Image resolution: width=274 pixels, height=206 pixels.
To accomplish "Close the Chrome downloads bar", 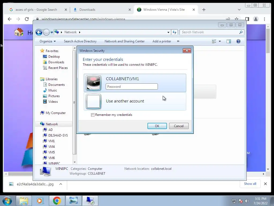I will pos(265,184).
